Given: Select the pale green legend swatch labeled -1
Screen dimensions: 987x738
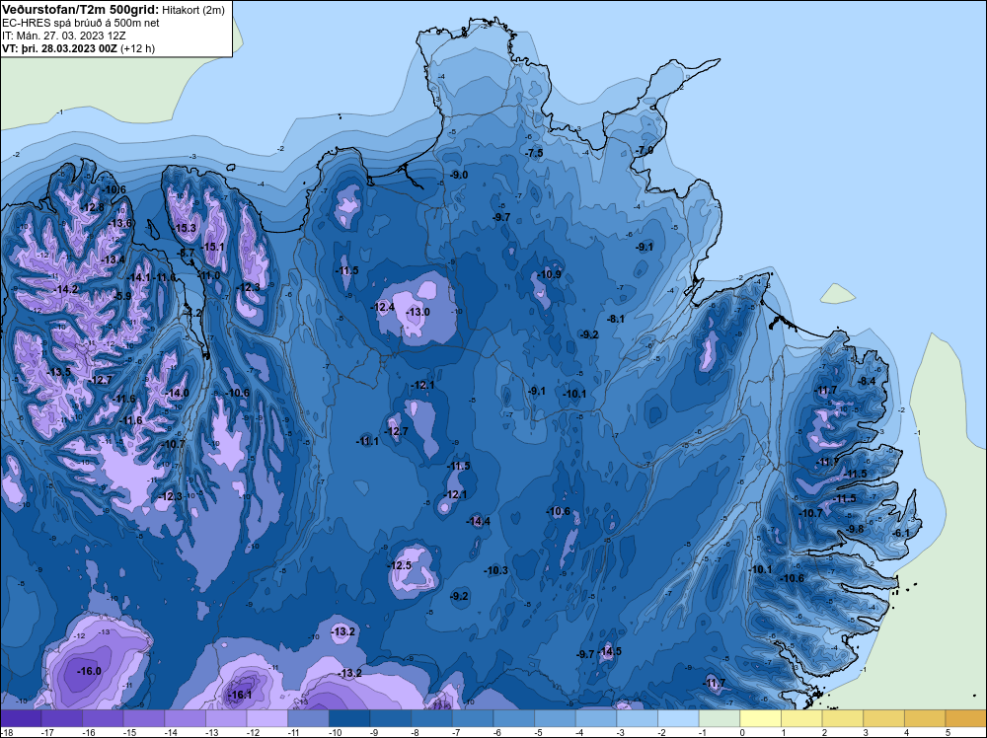Looking at the screenshot, I should point(720,718).
